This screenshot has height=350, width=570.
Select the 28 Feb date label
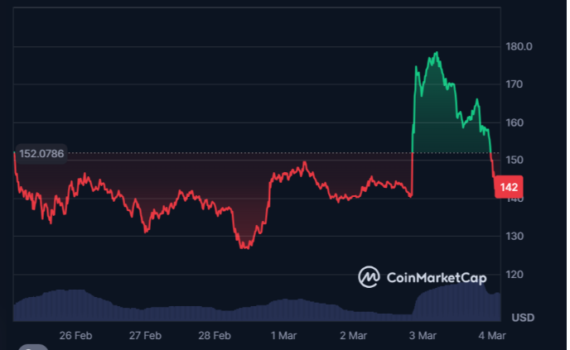pyautogui.click(x=215, y=336)
